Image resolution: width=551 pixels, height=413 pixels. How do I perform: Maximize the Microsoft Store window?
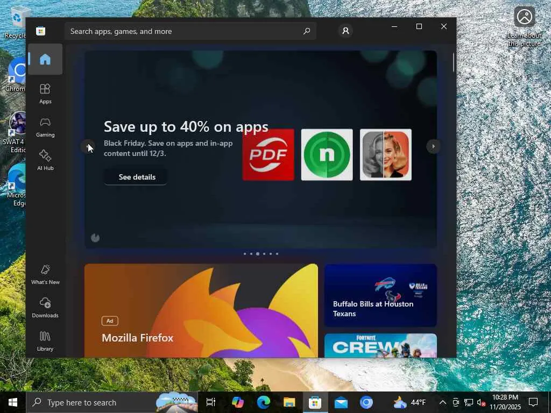pos(419,26)
